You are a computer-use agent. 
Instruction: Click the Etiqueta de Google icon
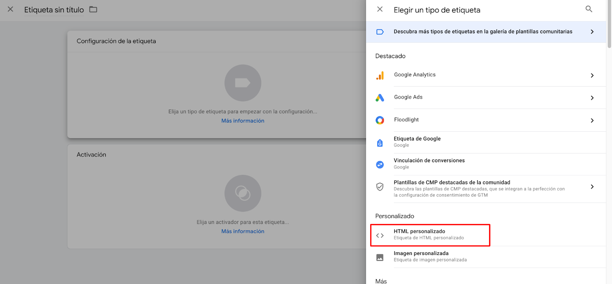click(380, 143)
